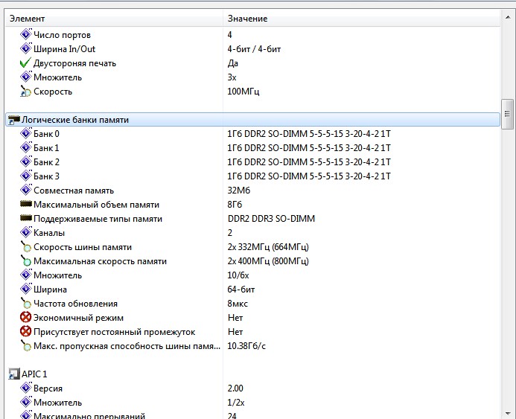
Task: Click the chip icon beside Поддерживаемые типы памяти
Action: click(25, 219)
